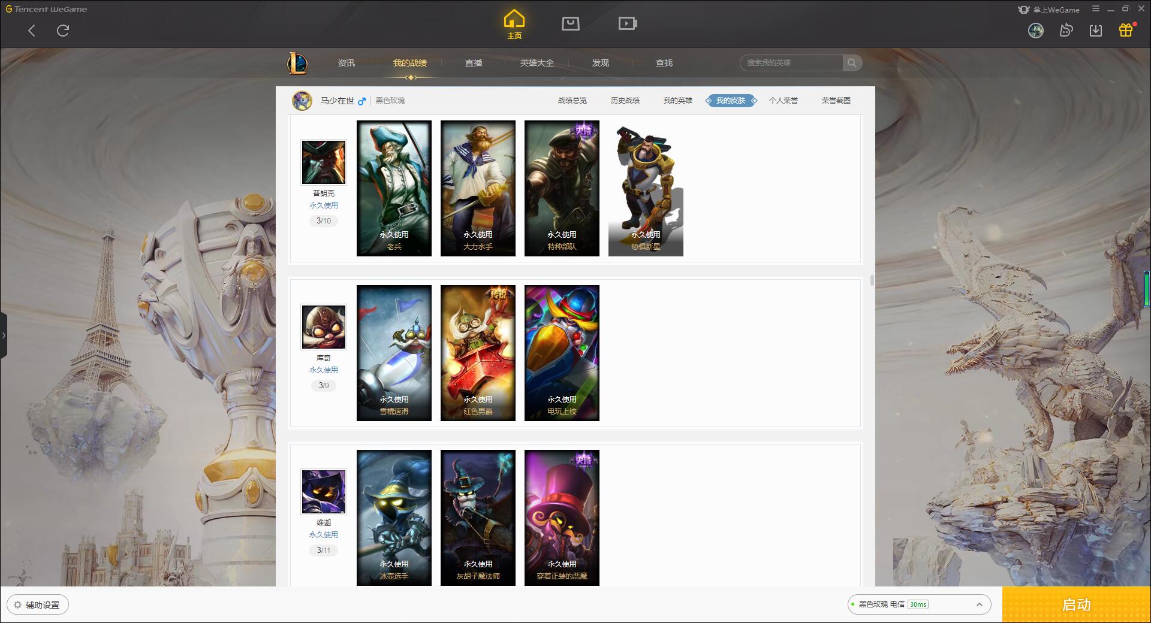The width and height of the screenshot is (1151, 623).
Task: Switch to the 英雄大全 tab
Action: (x=537, y=63)
